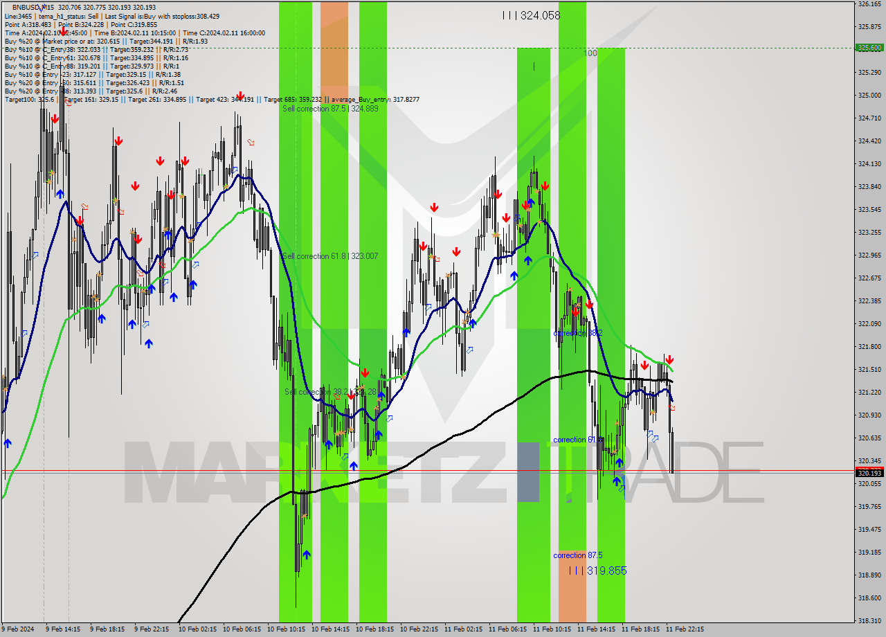Click the '10 Feb 02:15' time label
Screen dimensions: 886x637
point(197,629)
